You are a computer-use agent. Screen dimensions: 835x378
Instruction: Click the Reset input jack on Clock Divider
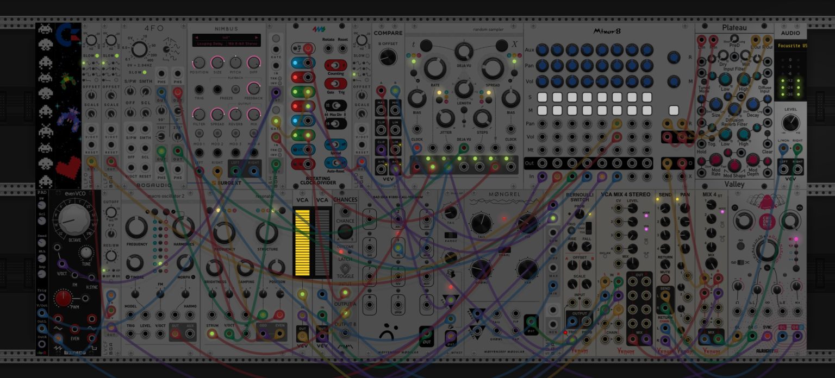(342, 49)
